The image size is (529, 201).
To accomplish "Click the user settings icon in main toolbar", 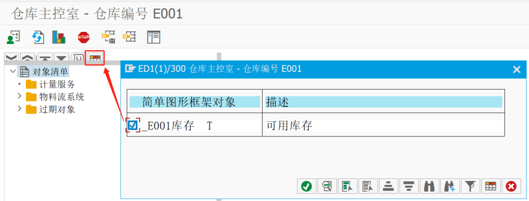I will (x=14, y=37).
